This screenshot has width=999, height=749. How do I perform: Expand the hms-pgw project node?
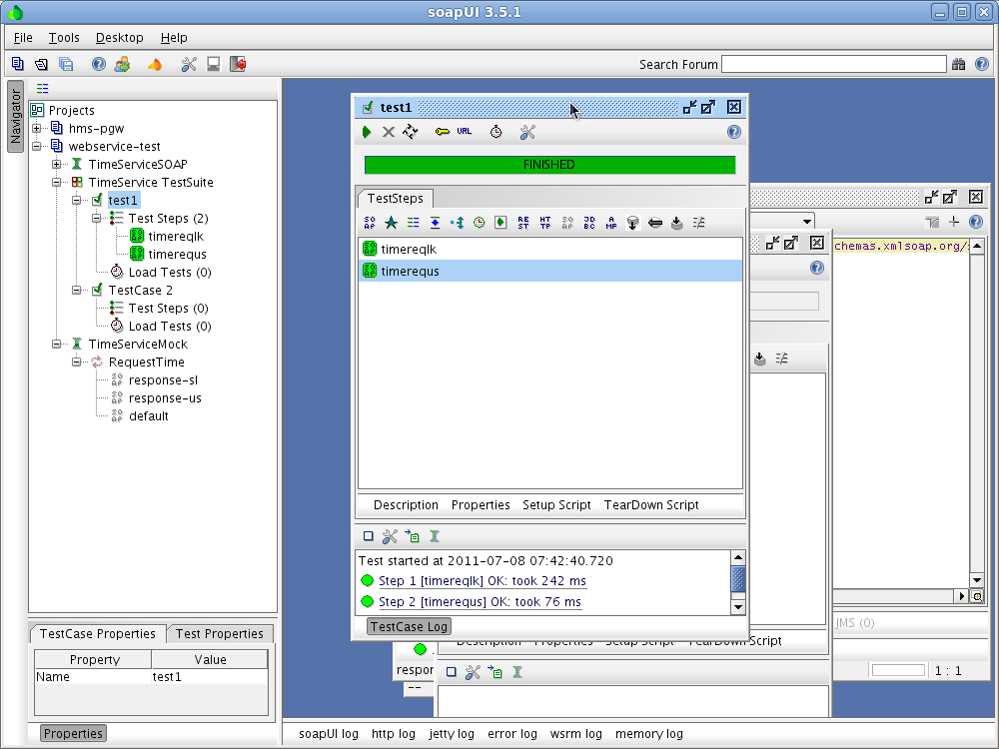coord(36,128)
